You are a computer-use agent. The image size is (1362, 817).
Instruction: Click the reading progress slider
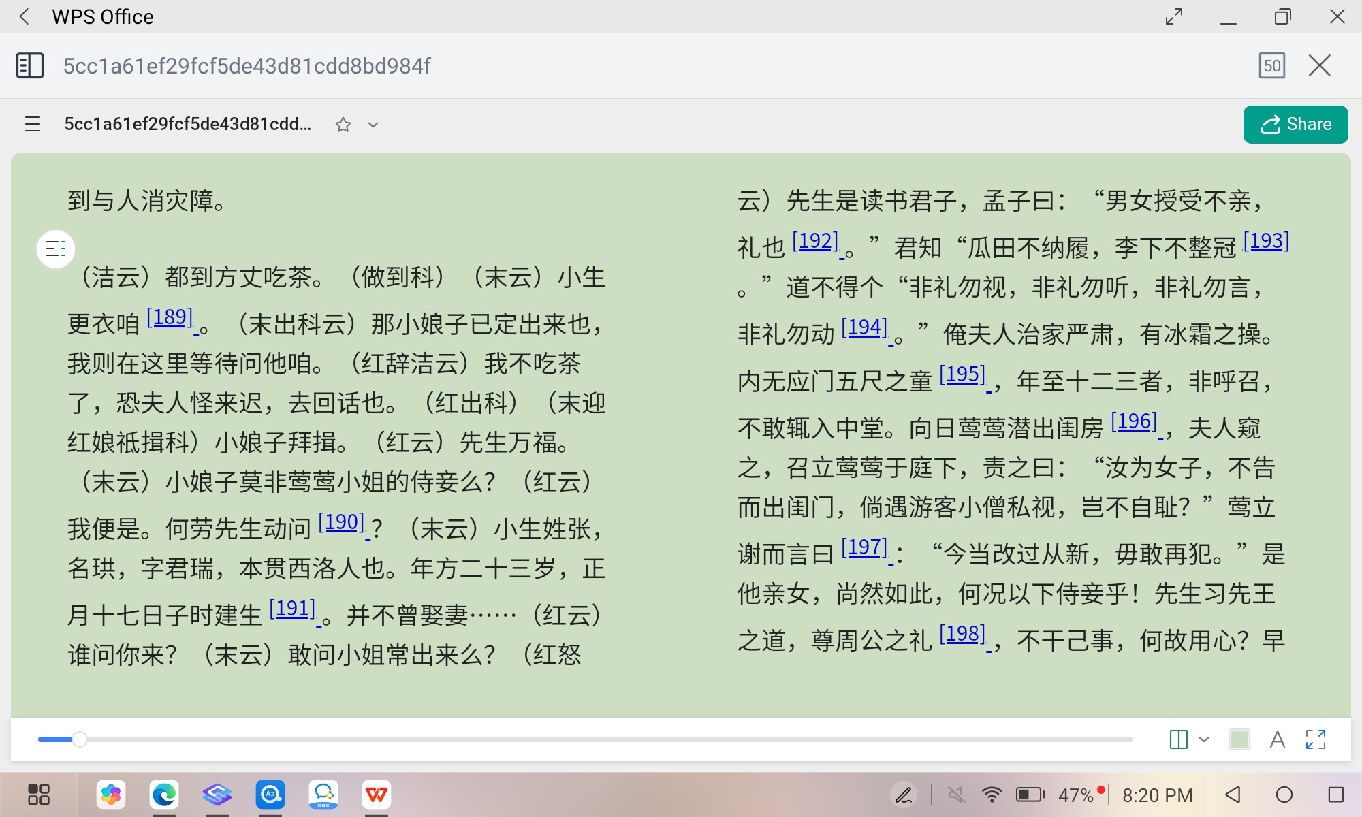[x=80, y=739]
